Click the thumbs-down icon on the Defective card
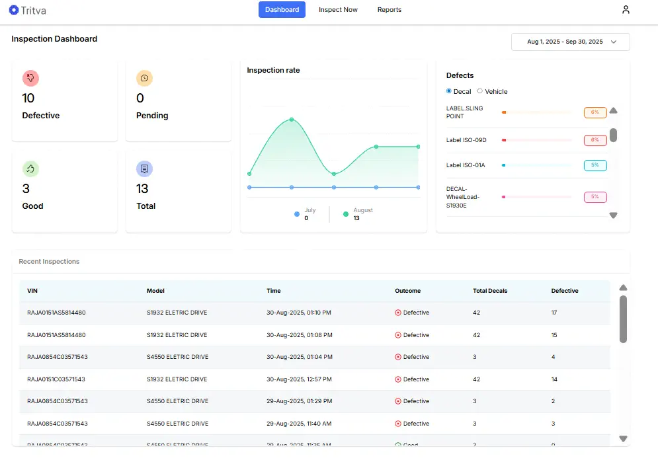This screenshot has width=658, height=460. 30,78
